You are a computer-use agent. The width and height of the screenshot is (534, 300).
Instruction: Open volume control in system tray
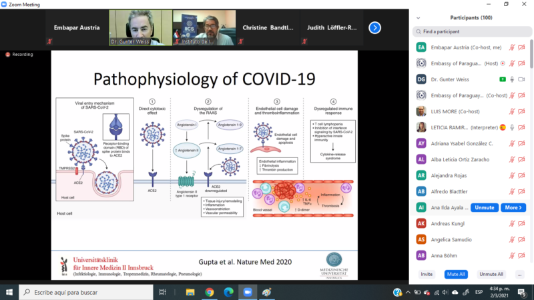445,292
